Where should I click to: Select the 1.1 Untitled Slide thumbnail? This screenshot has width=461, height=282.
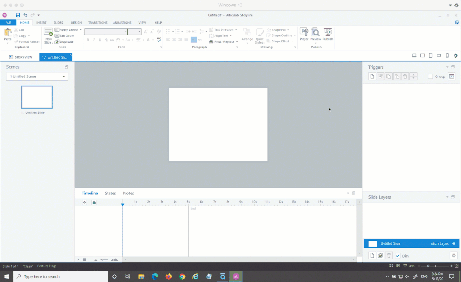37,97
